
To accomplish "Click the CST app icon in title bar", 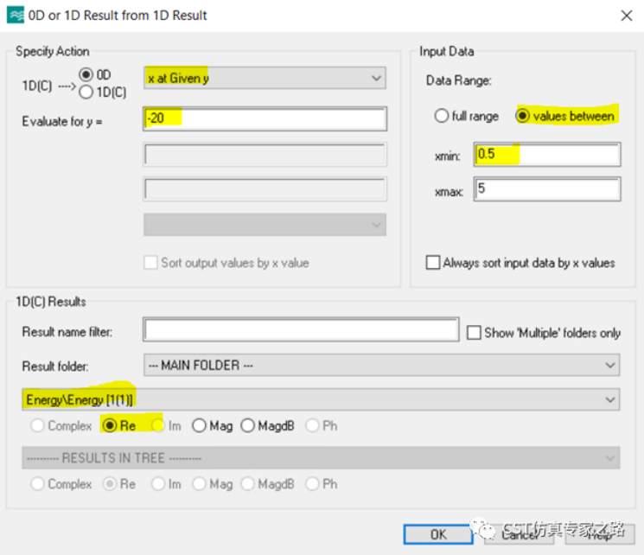I will [x=16, y=16].
